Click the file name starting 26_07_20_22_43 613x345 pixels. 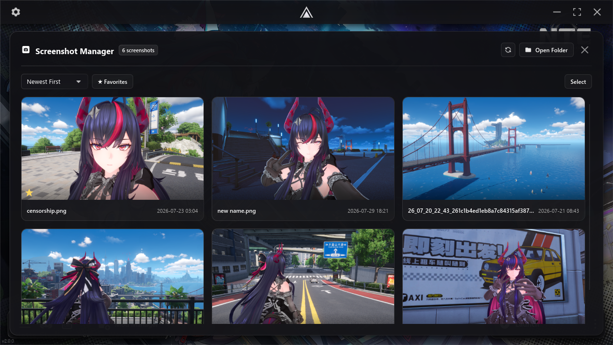pos(471,211)
